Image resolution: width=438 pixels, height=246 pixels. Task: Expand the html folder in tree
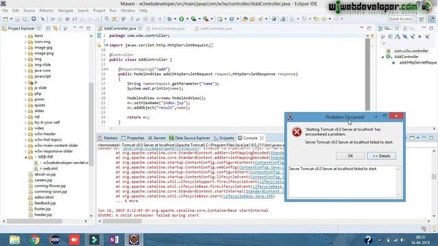click(x=26, y=36)
